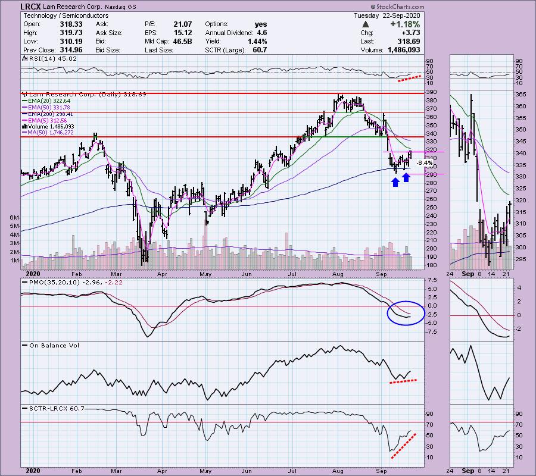This screenshot has width=536, height=476.
Task: Click the green-gray up triangle change indicator
Action: 366,24
